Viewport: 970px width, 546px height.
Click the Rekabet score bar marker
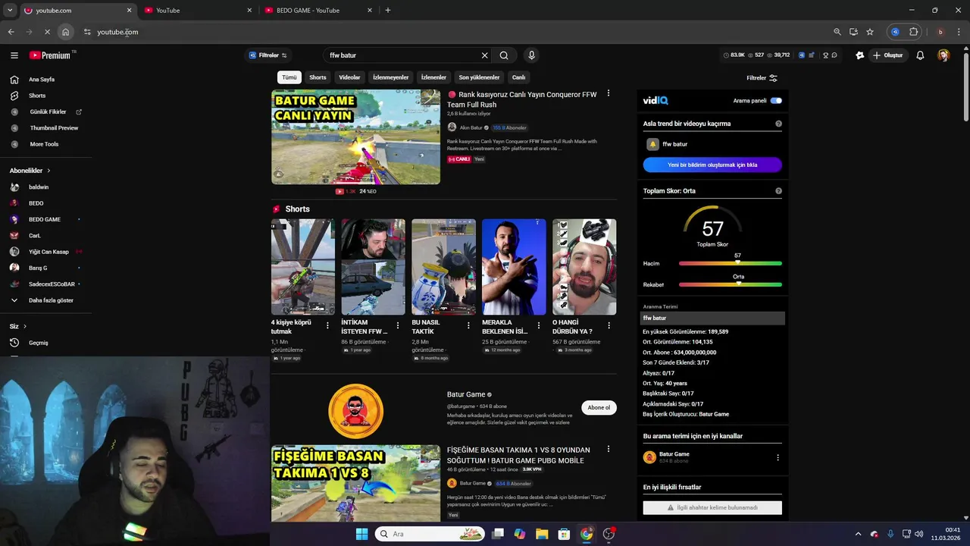click(x=739, y=284)
